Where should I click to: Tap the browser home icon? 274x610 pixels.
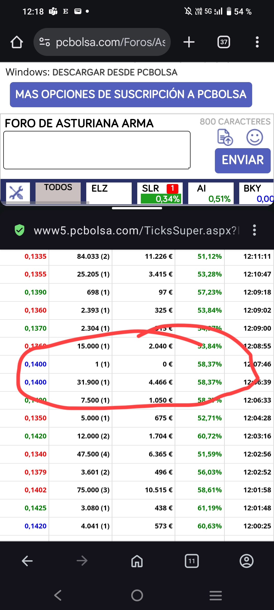coord(17,42)
